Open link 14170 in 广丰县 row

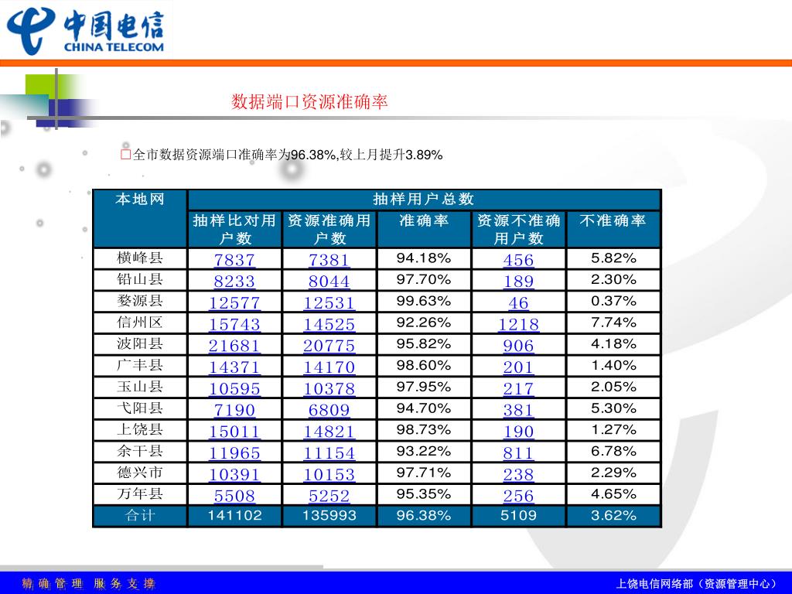coord(329,367)
